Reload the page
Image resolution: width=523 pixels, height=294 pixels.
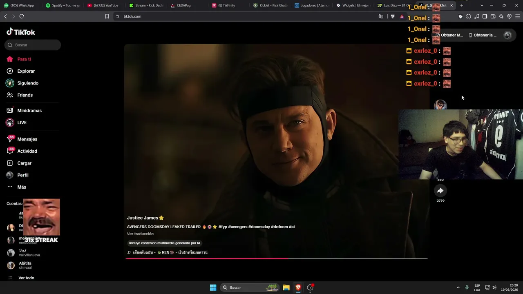click(x=22, y=16)
